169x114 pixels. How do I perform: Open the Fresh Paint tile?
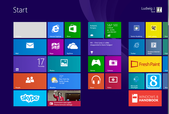pyautogui.click(x=145, y=64)
